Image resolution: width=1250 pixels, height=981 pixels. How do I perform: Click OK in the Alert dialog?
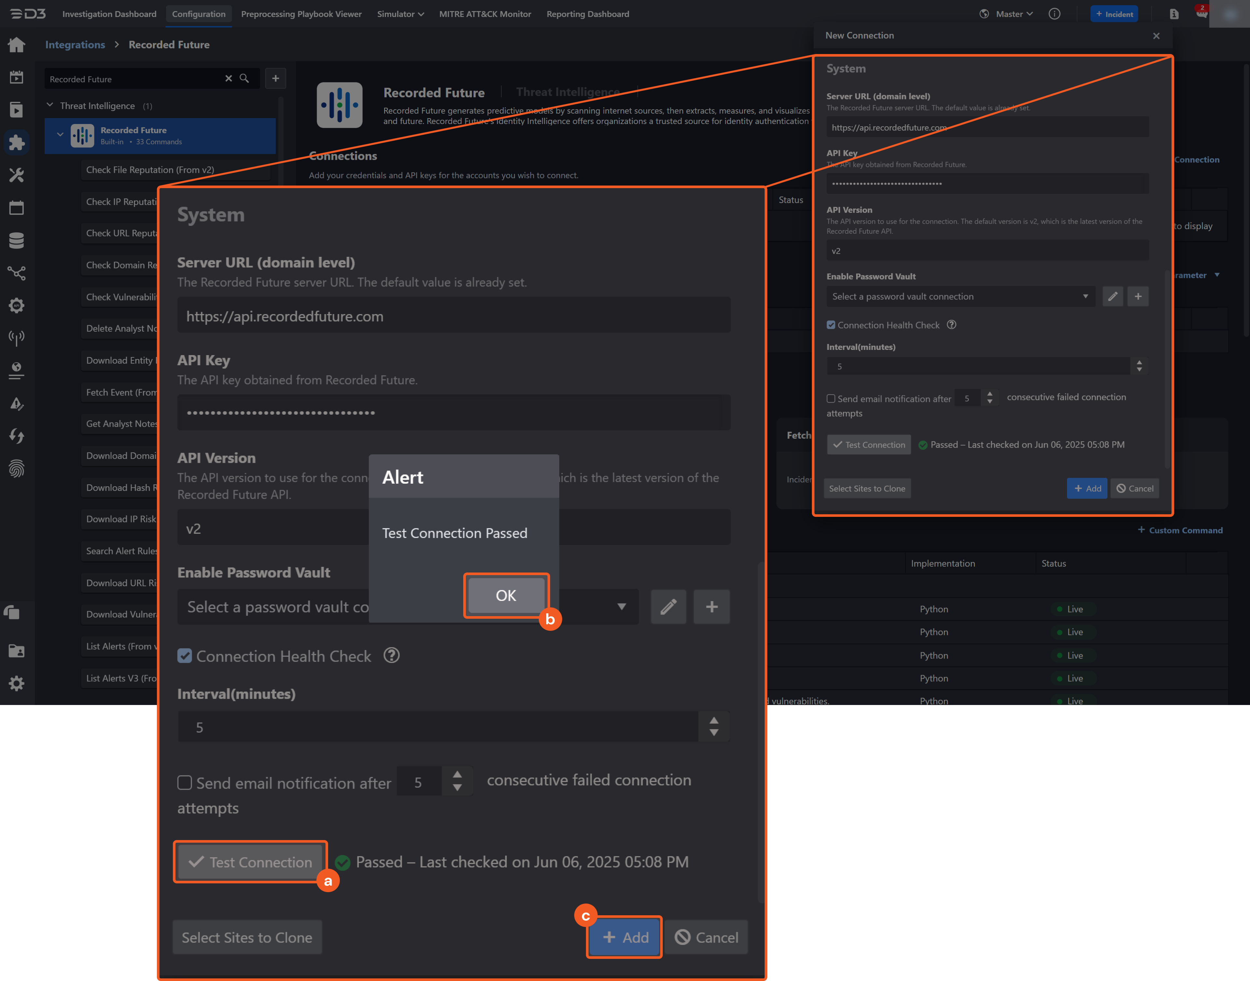pos(506,596)
